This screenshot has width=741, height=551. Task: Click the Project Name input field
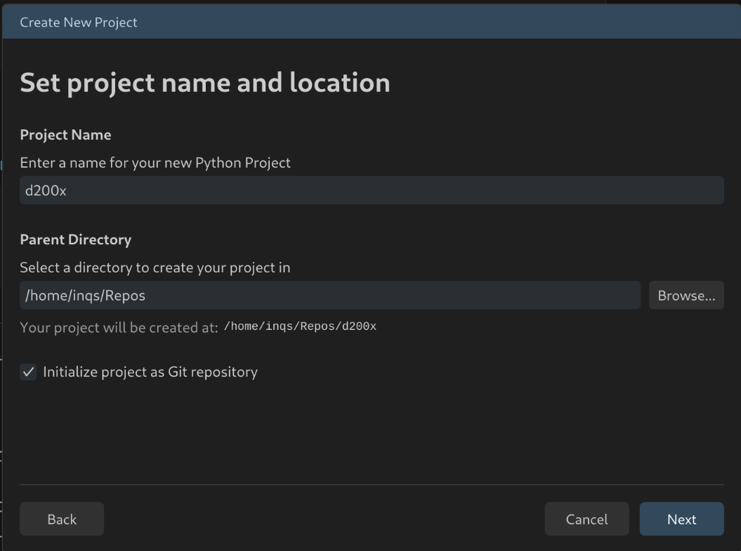[371, 190]
